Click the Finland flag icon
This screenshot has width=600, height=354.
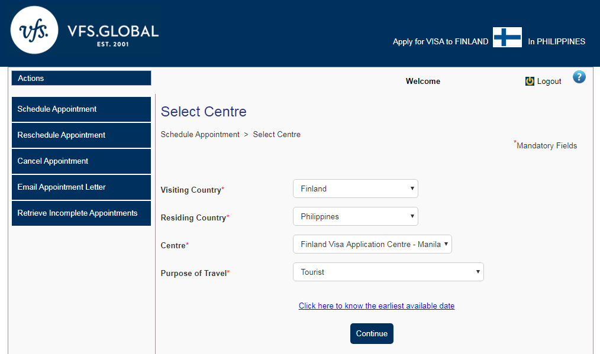(507, 37)
